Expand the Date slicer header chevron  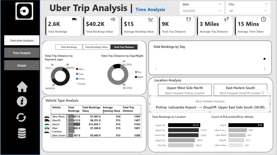(x=219, y=4)
